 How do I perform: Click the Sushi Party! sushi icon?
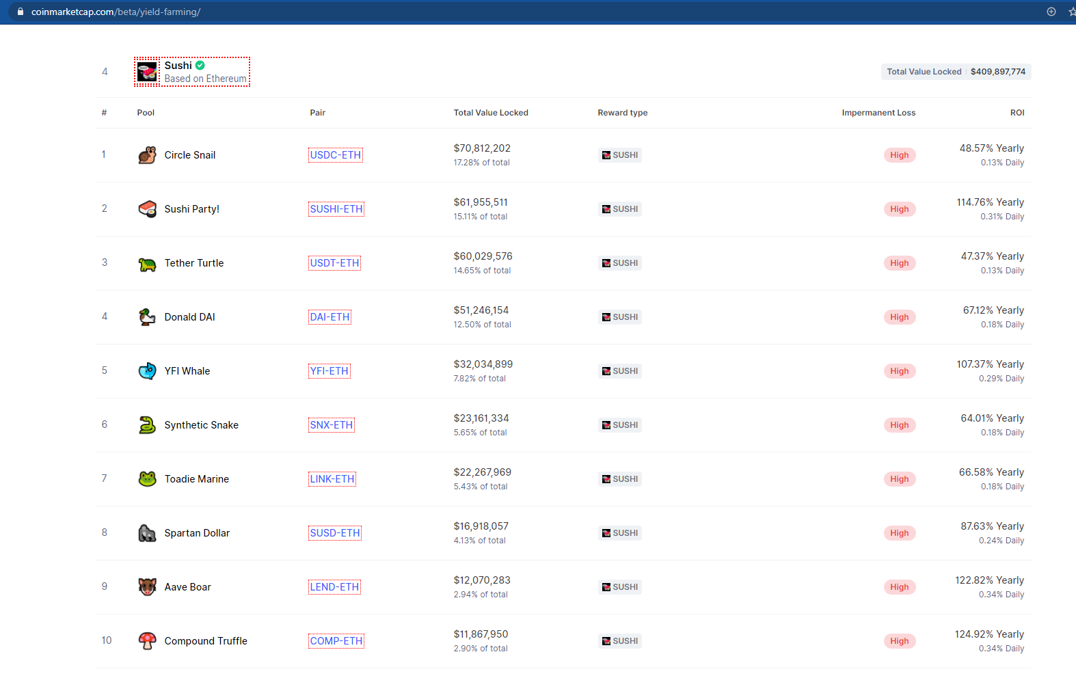(147, 209)
